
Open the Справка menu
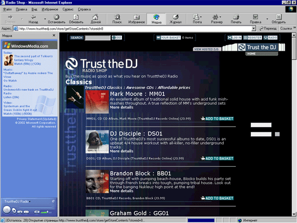84,9
